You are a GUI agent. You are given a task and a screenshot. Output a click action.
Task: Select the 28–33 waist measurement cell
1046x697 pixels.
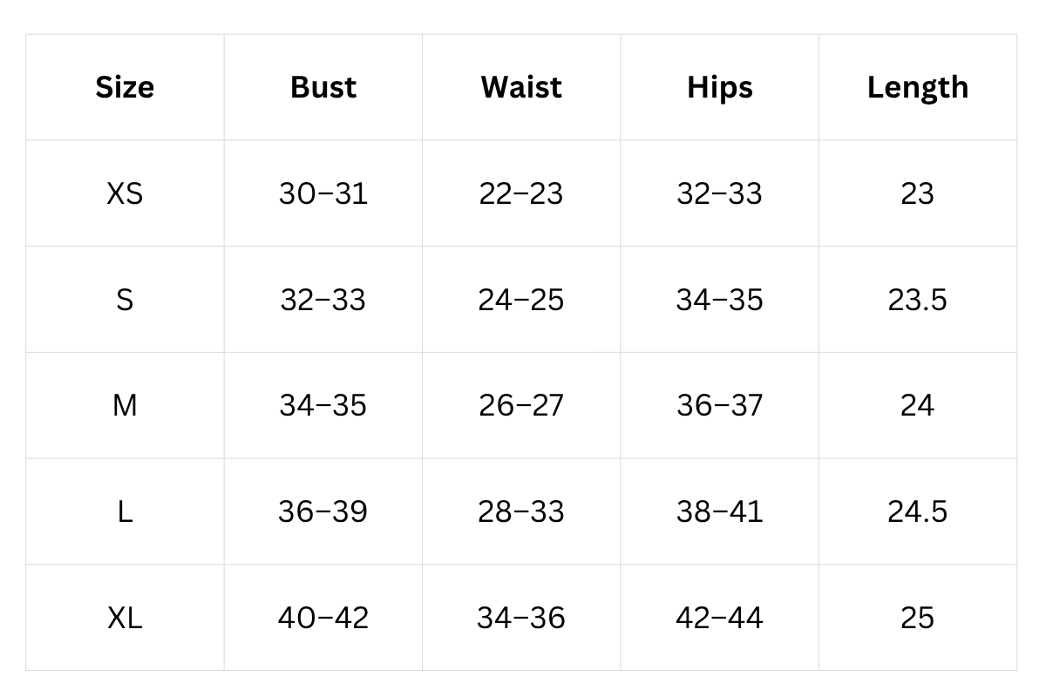(521, 511)
